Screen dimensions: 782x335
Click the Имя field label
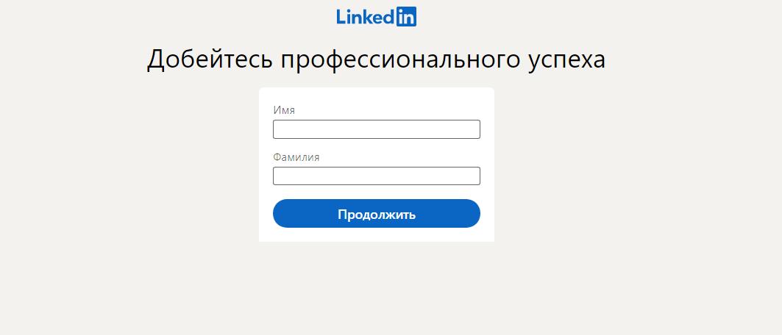[284, 110]
